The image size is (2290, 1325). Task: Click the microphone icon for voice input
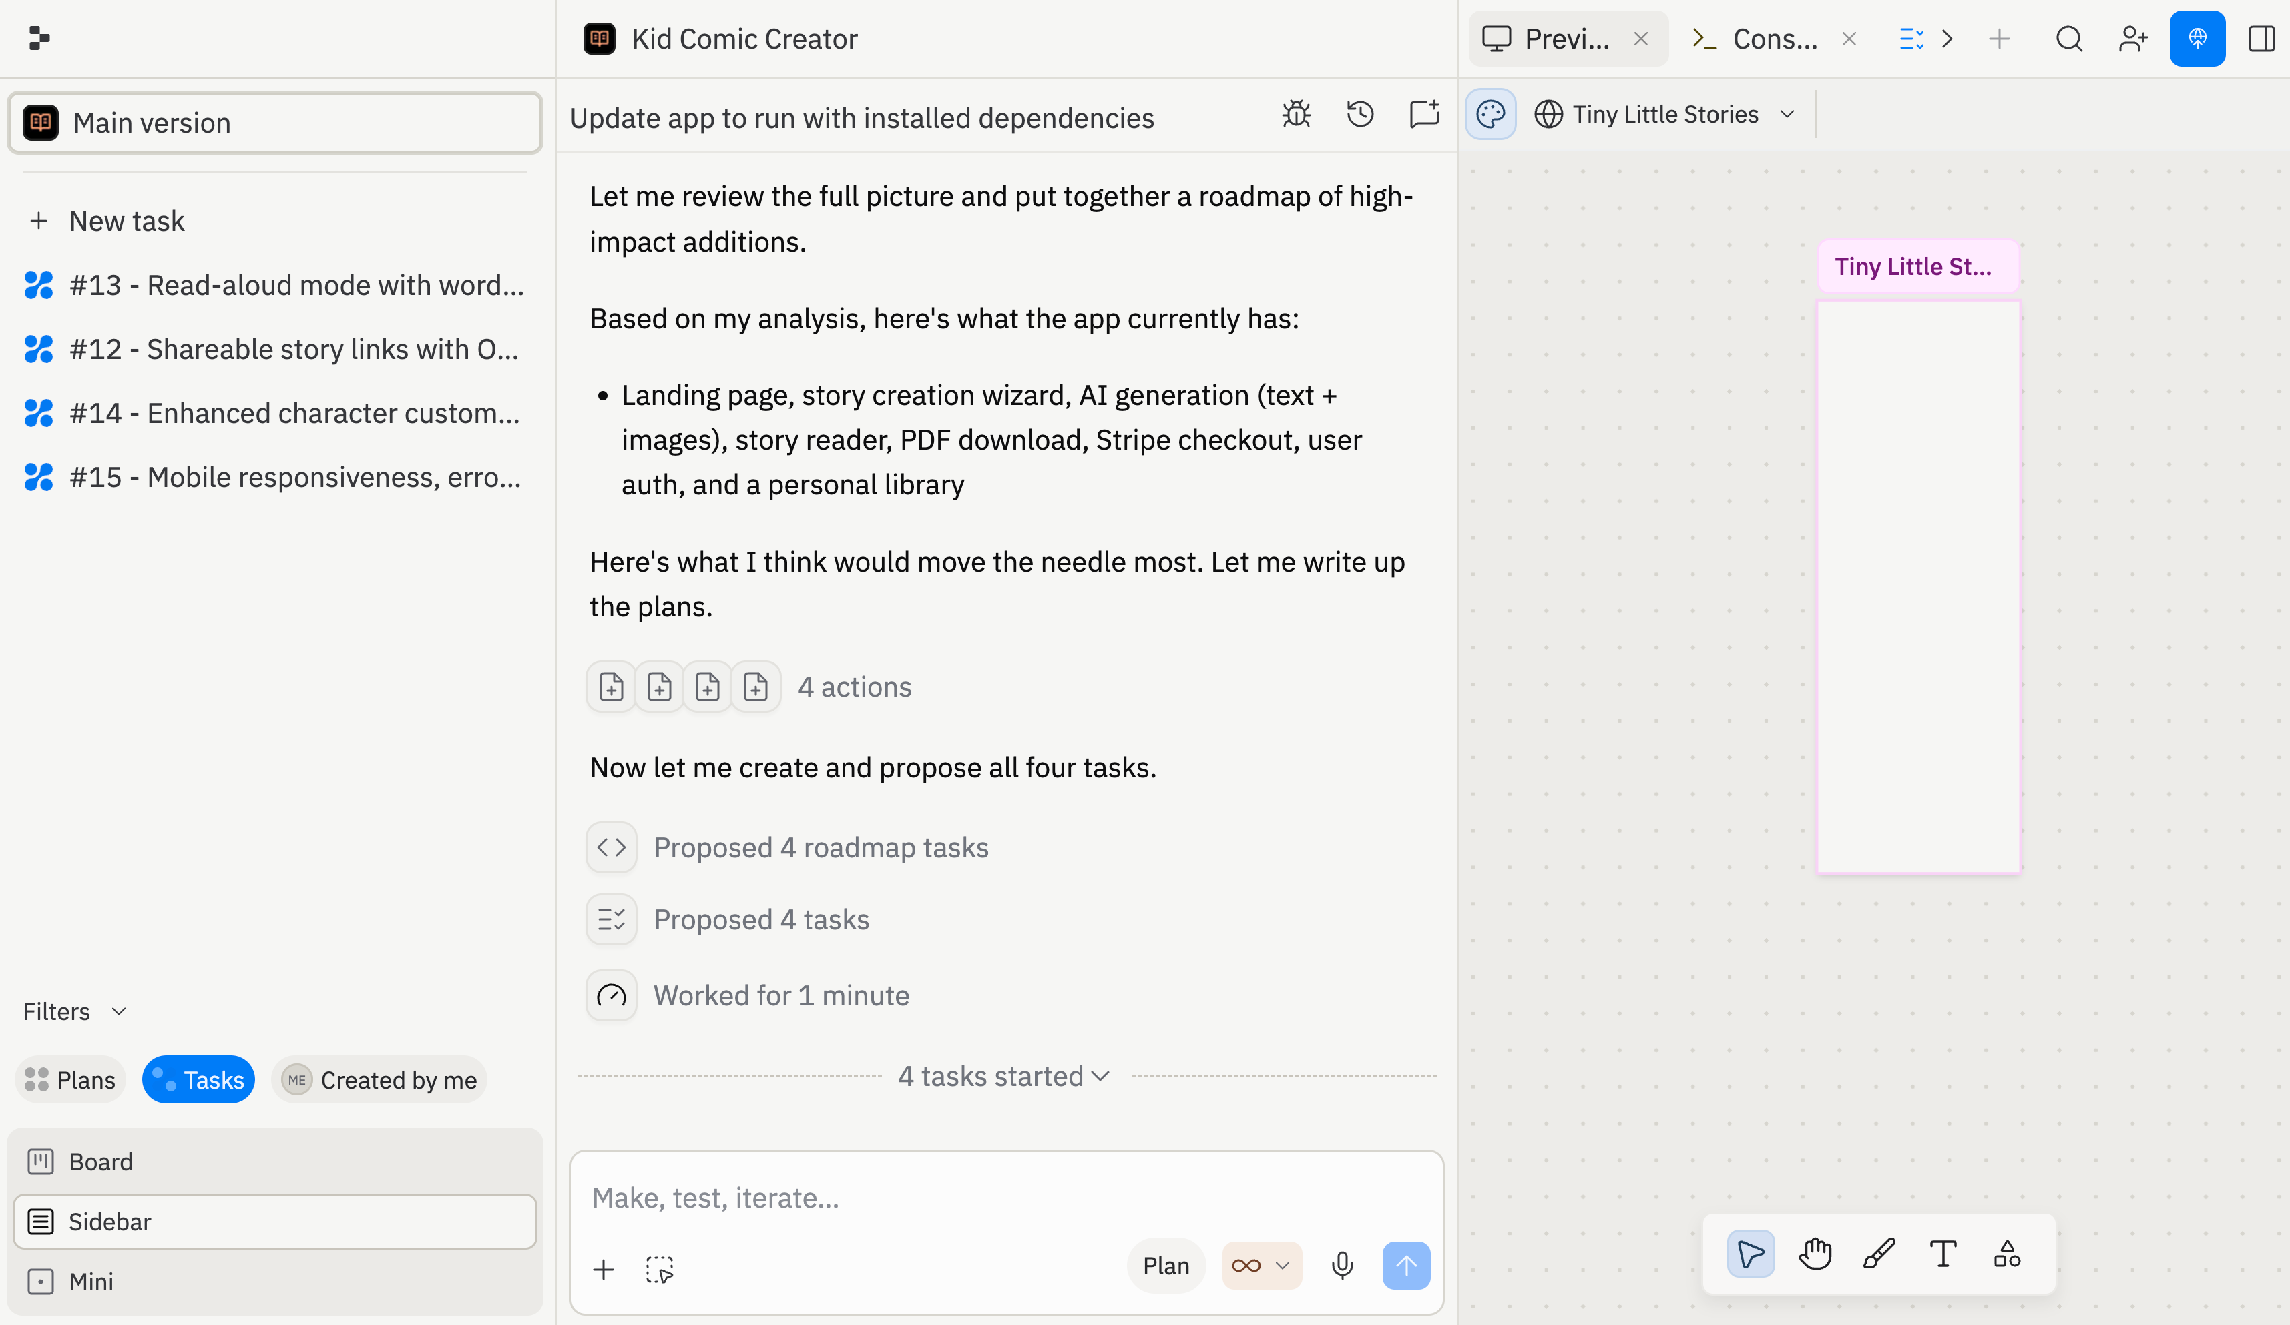(1342, 1265)
